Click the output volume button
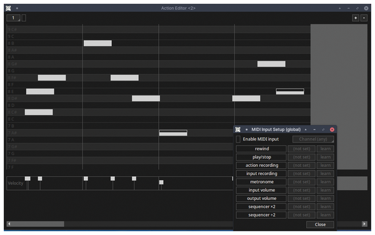 [x=261, y=198]
